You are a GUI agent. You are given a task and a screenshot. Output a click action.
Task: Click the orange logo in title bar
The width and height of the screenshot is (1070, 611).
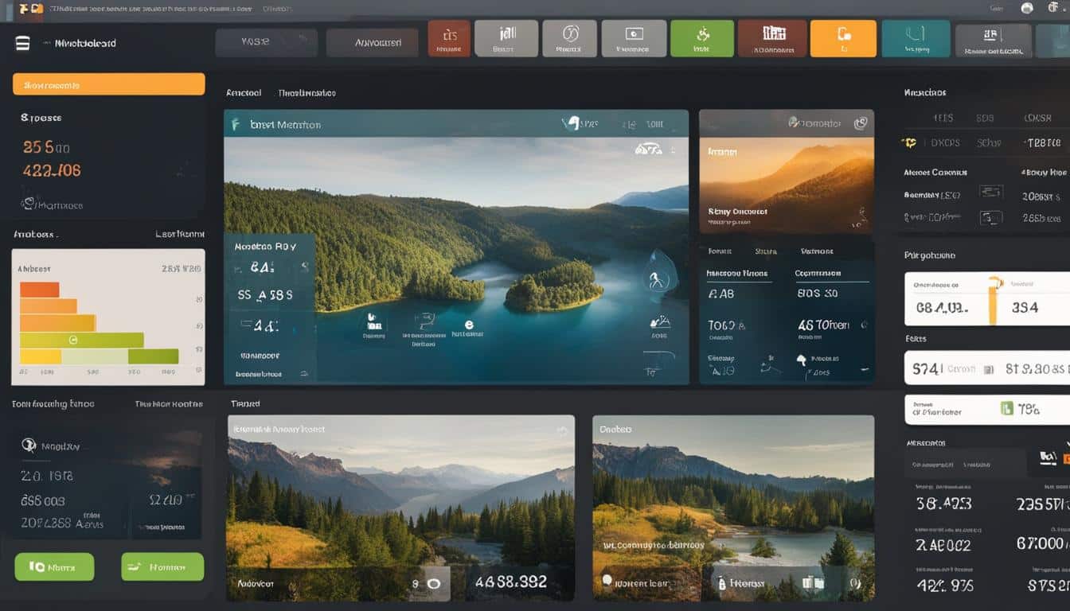tap(30, 9)
